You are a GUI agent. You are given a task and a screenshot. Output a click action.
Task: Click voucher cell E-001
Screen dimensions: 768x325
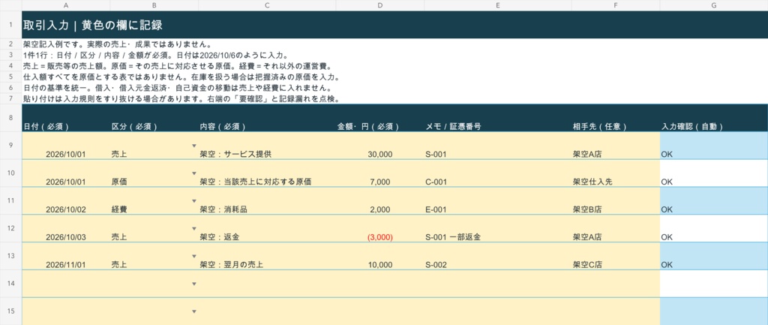coord(498,201)
